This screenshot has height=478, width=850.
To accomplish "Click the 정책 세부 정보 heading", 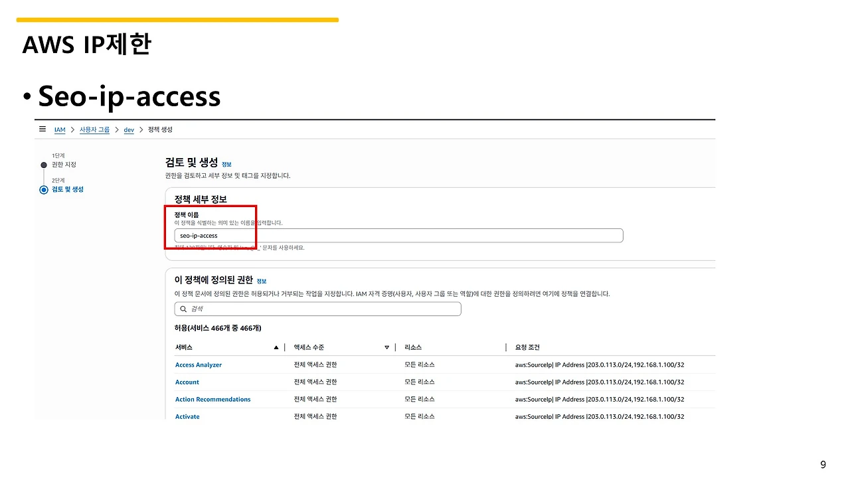I will pyautogui.click(x=201, y=199).
